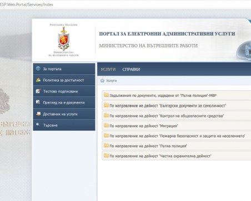This screenshot has height=201, width=251.
Task: Click folder icon for 'Миграция' row
Action: [x=106, y=125]
